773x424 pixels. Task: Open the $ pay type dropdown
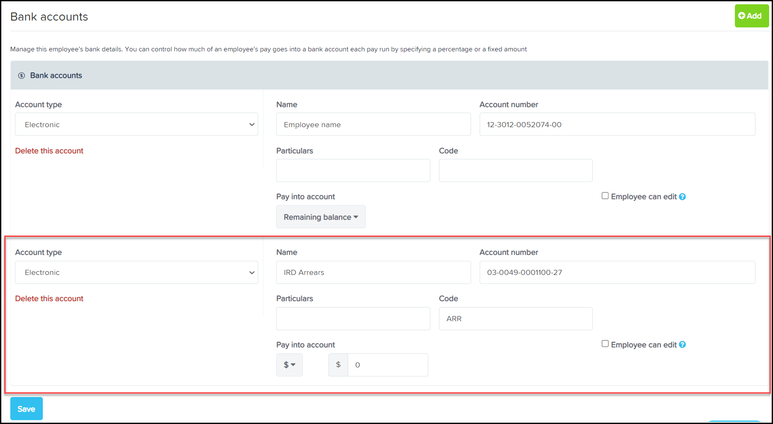289,365
